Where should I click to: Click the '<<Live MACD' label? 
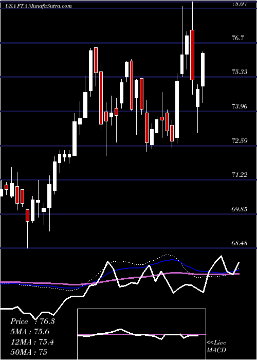(x=216, y=346)
